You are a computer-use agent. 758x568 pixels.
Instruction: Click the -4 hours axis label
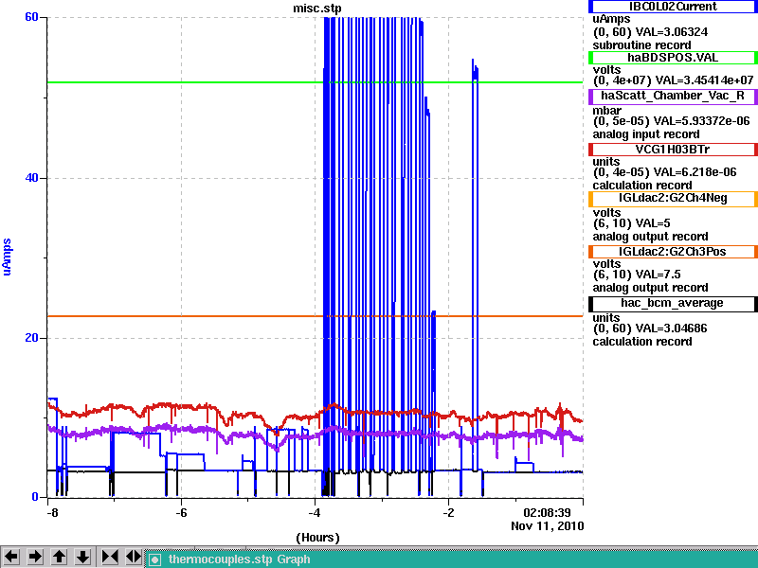[x=315, y=513]
